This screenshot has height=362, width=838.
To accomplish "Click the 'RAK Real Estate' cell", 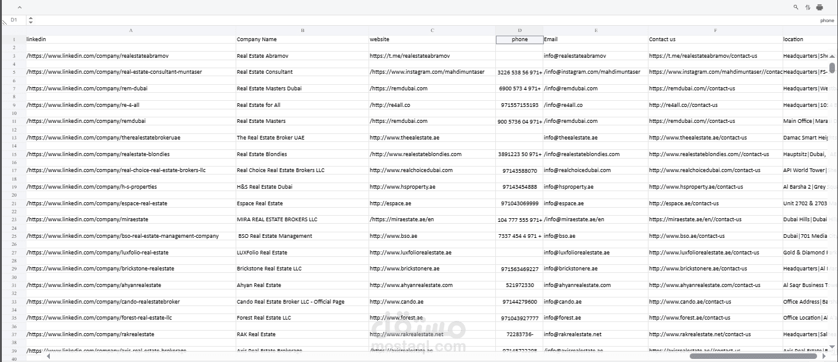I will (x=303, y=334).
